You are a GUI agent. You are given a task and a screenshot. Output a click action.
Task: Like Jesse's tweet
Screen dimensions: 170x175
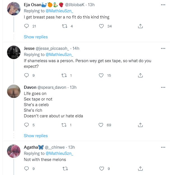pyautogui.click(x=102, y=75)
